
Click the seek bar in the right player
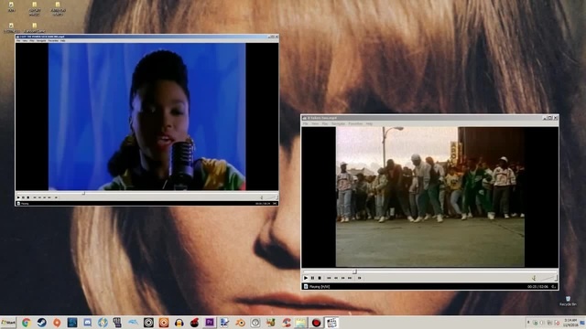tap(429, 272)
